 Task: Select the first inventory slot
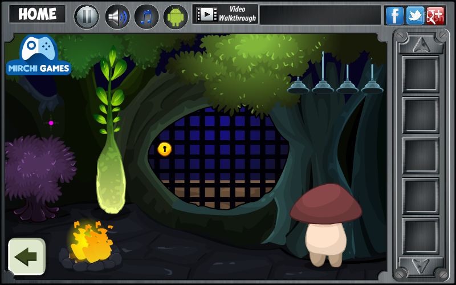(421, 74)
